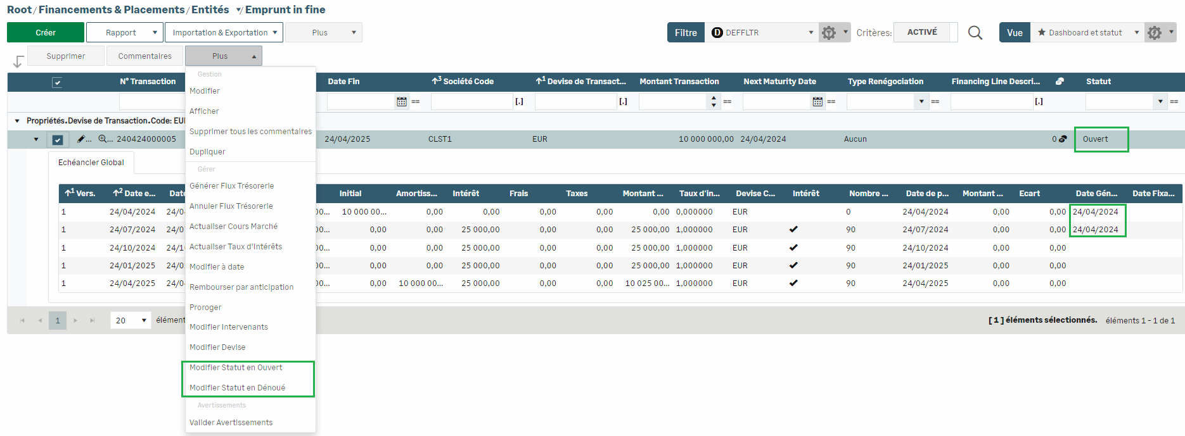Increase Montant Transaction filter with up arrow
Image resolution: width=1185 pixels, height=436 pixels.
[x=714, y=98]
